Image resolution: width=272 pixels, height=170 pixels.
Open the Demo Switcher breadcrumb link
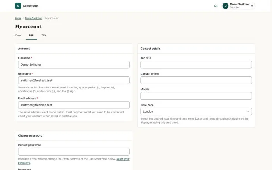pos(33,18)
